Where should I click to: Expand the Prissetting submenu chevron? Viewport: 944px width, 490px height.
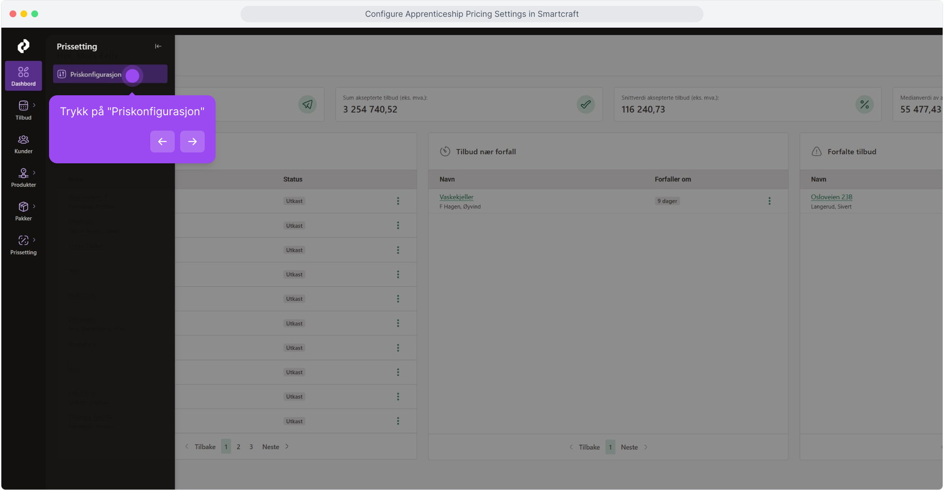[x=34, y=240]
